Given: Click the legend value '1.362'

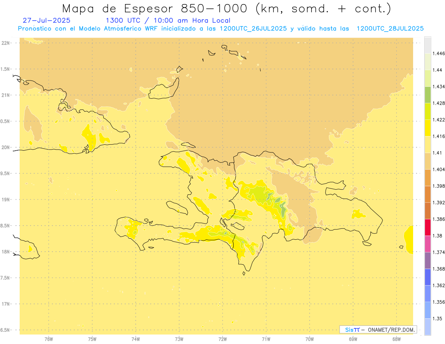Looking at the screenshot, I should click(438, 285).
